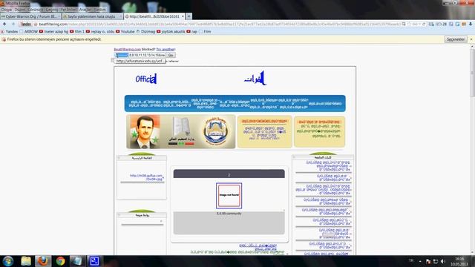Click the Arabic Al-Furat logo
Image resolution: width=475 pixels, height=267 pixels.
(255, 79)
